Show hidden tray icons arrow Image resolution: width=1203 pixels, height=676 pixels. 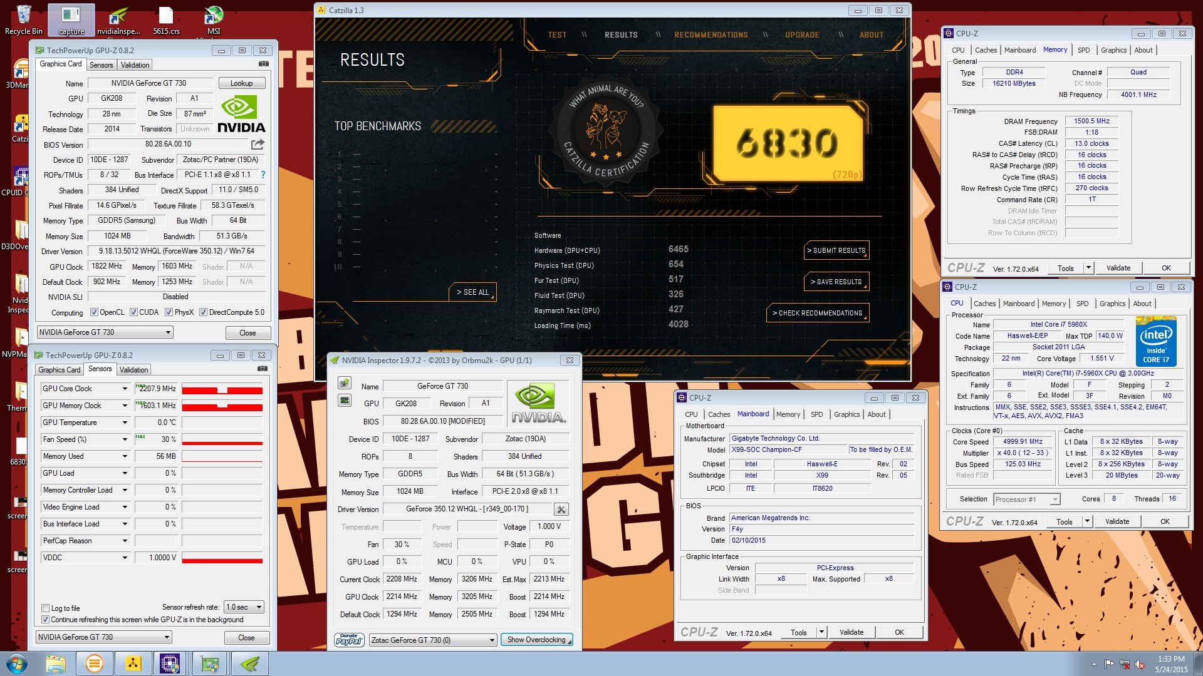click(x=1094, y=664)
